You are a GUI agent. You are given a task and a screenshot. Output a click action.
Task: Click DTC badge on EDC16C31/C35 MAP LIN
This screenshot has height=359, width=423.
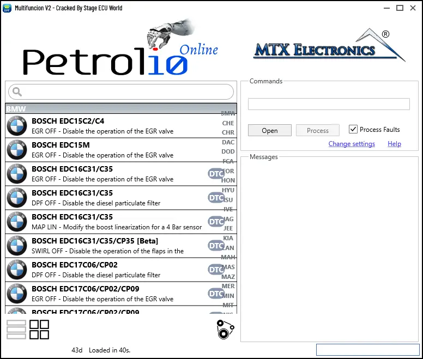pos(216,222)
